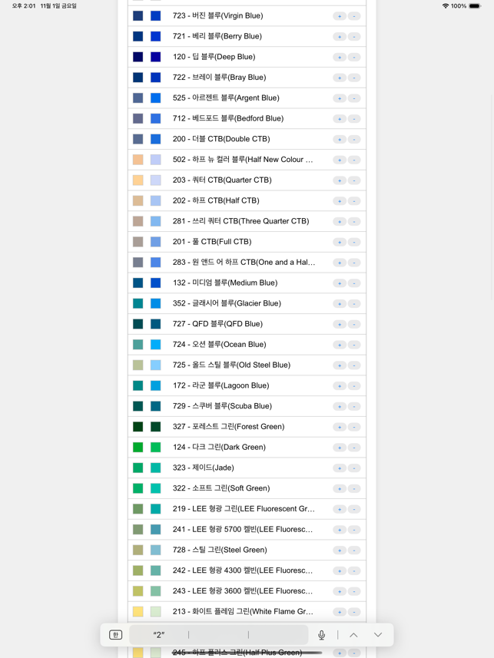Screen dimensions: 494x658
Task: Select the row 712 - 베드포드 블루(Bedford Blue)
Action: tap(247, 119)
